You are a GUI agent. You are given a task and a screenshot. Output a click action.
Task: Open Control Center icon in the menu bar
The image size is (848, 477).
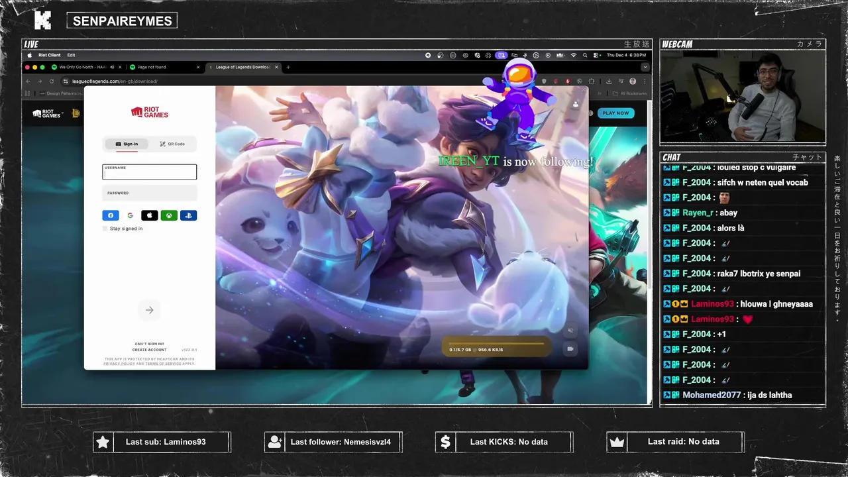pyautogui.click(x=596, y=55)
